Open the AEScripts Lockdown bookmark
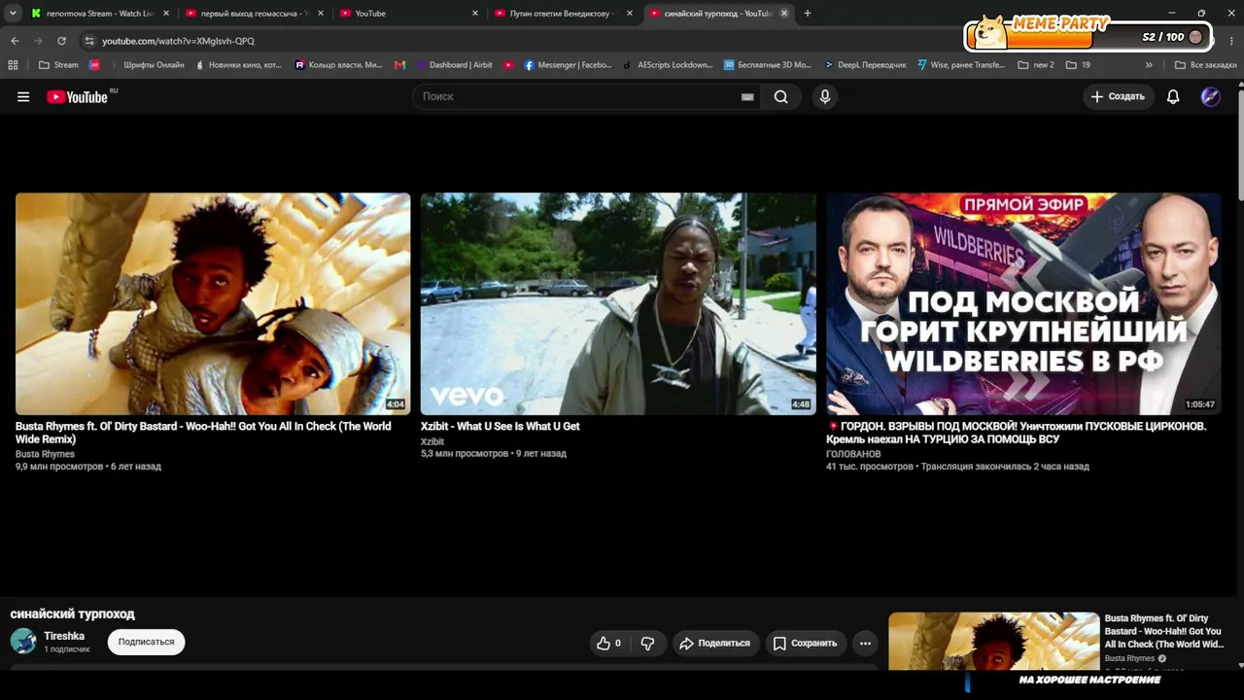The width and height of the screenshot is (1244, 700). coord(668,65)
